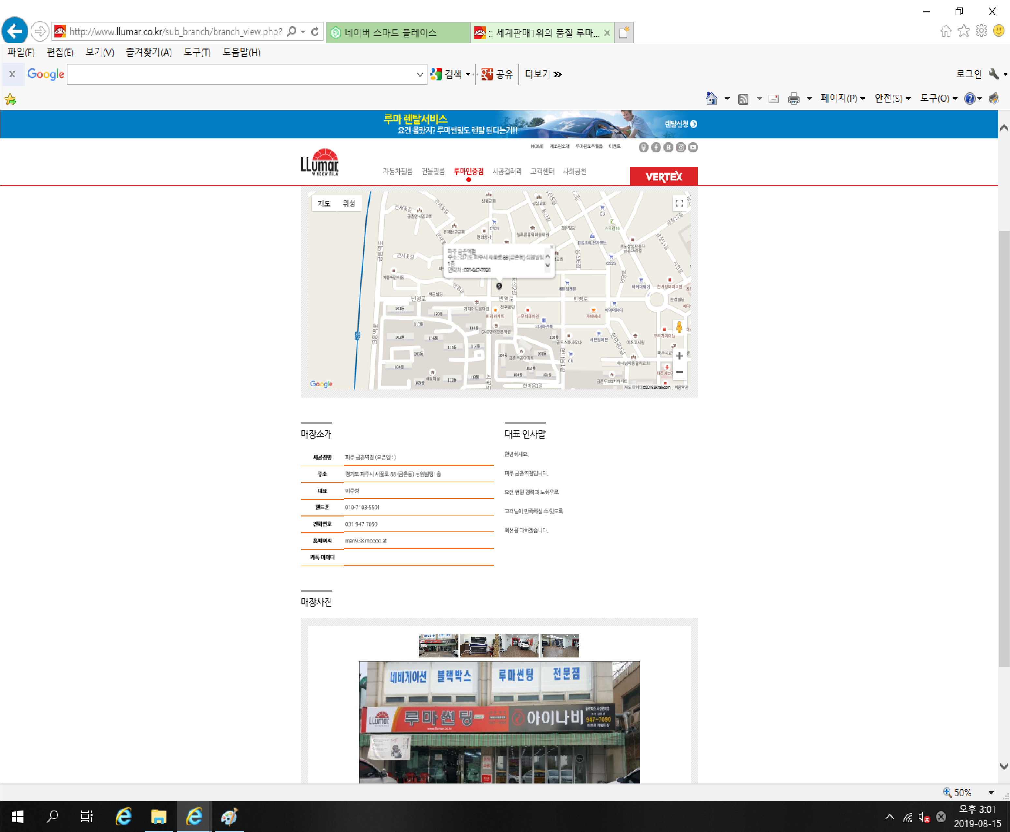Zoom in on the map with plus
Image resolution: width=1010 pixels, height=832 pixels.
[680, 356]
